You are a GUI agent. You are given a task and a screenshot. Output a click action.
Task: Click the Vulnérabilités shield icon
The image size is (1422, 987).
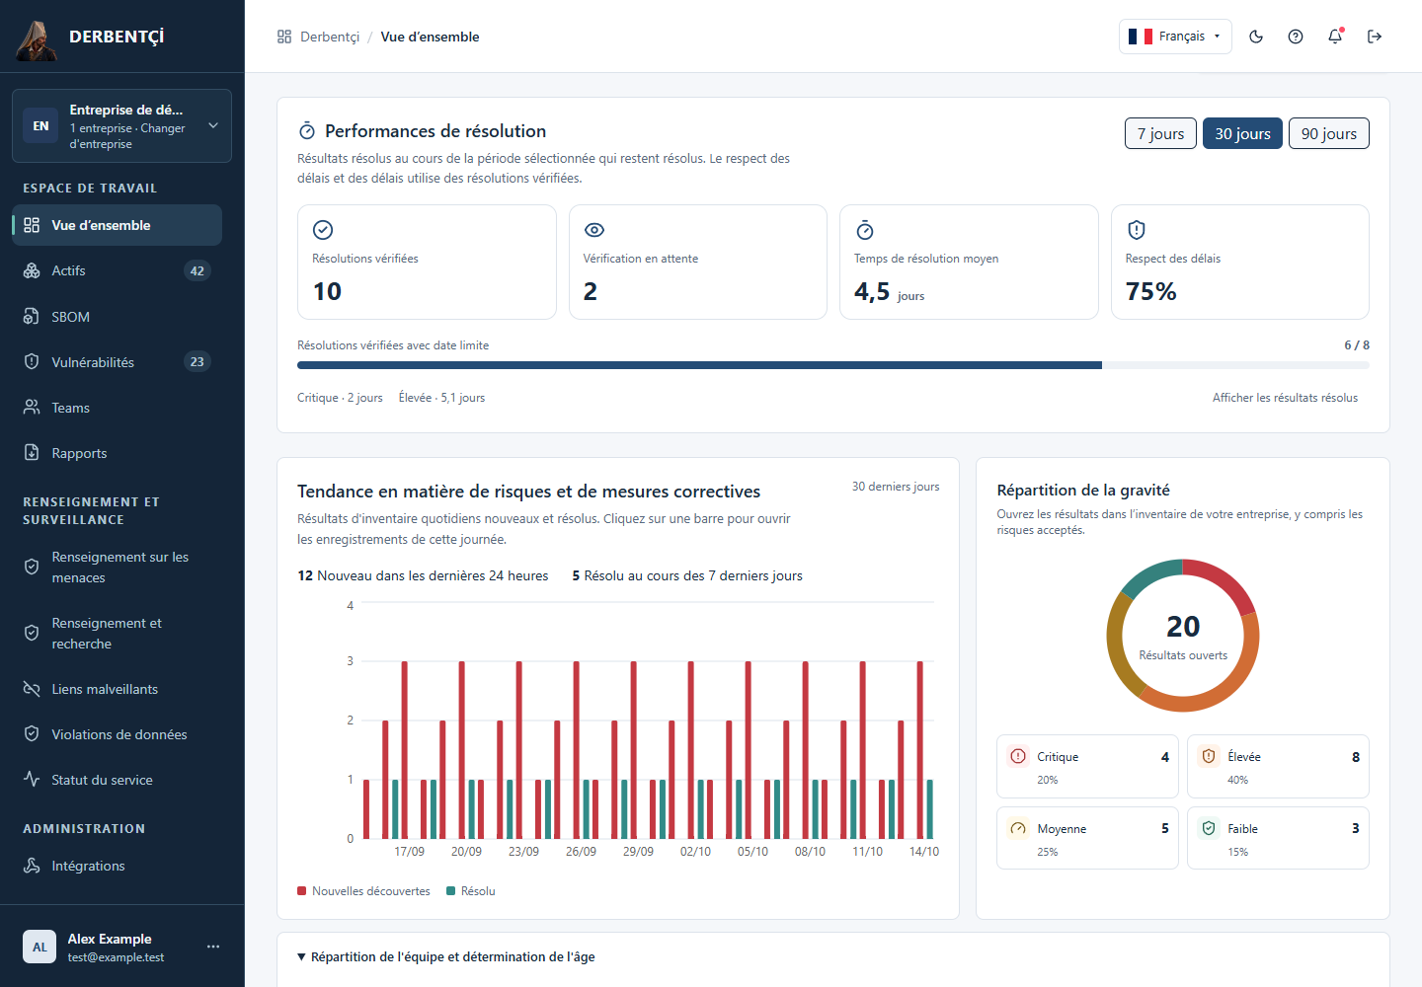(x=32, y=362)
